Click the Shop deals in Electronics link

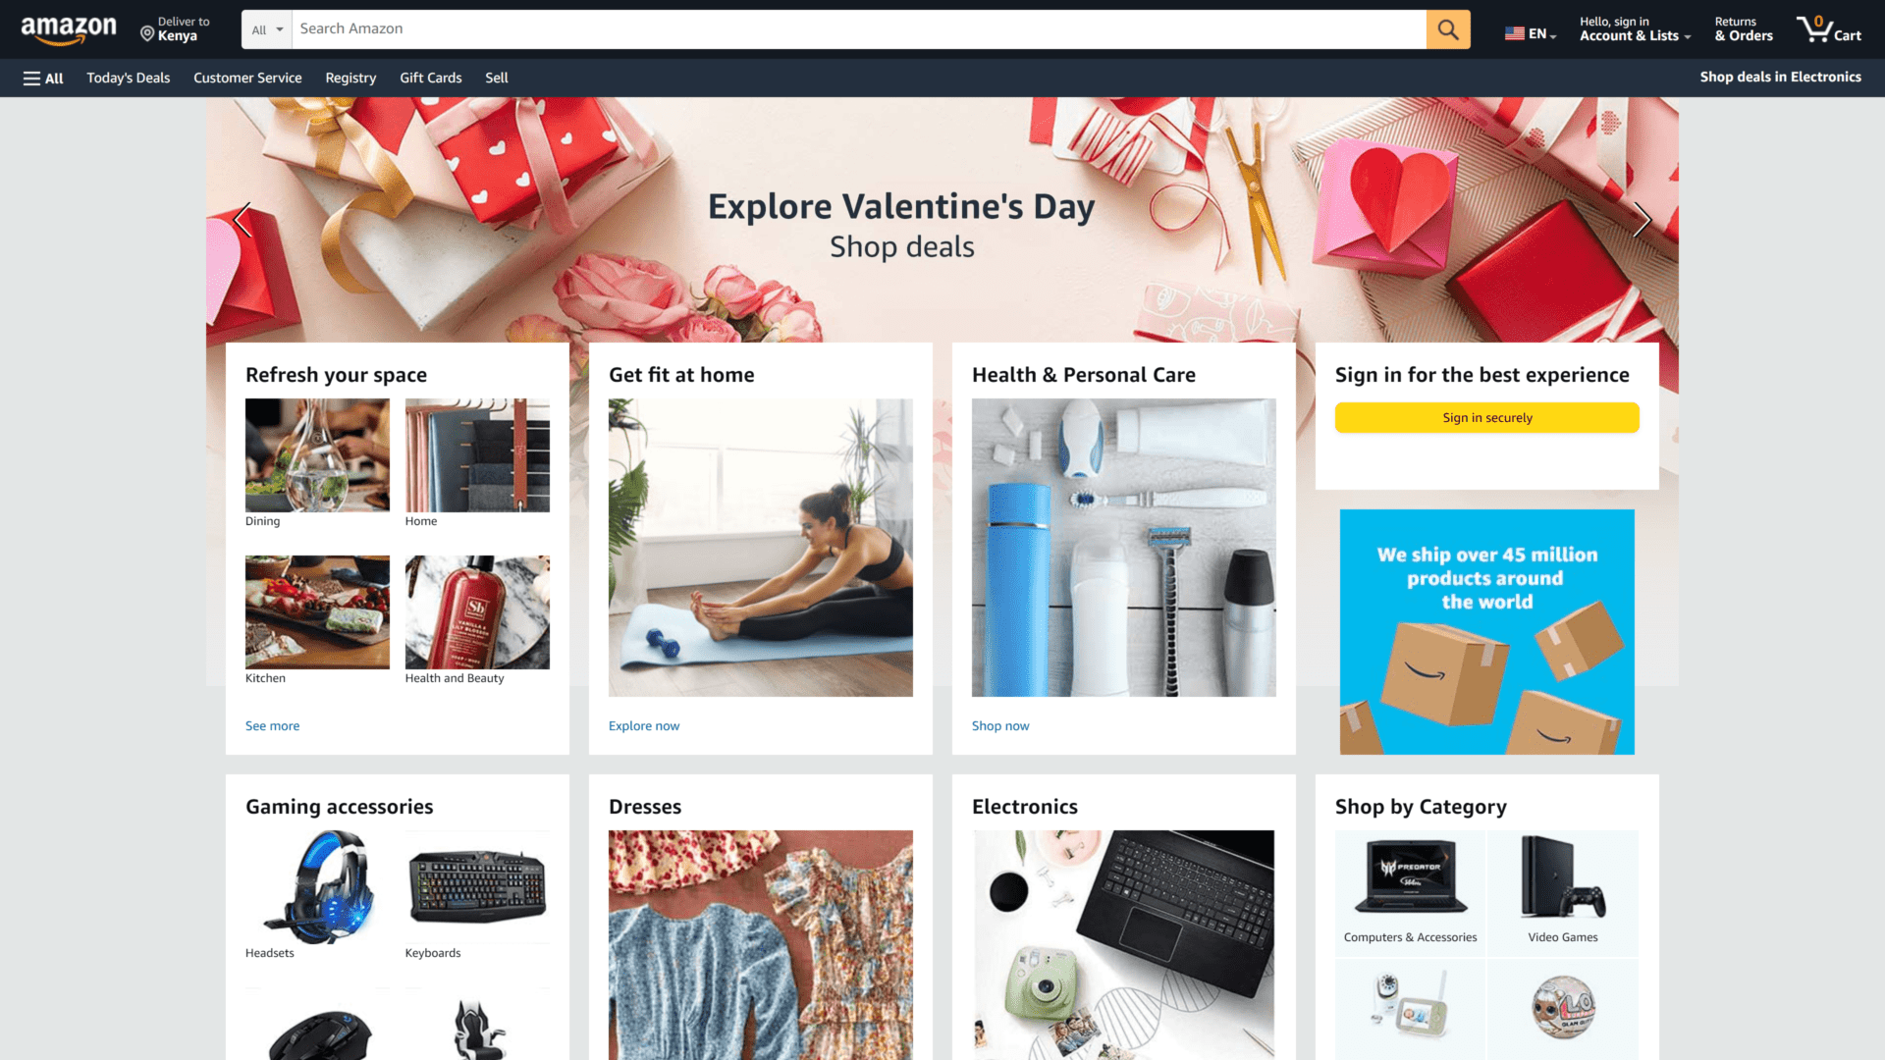point(1779,77)
